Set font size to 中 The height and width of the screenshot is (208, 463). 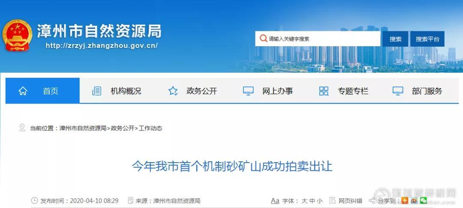(312, 201)
